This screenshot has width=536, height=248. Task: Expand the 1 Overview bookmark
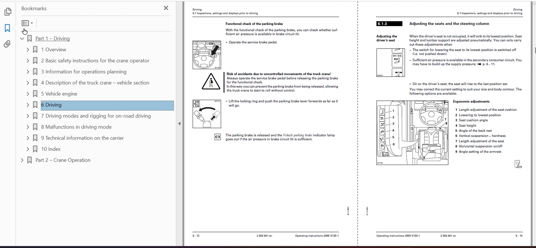click(x=28, y=50)
